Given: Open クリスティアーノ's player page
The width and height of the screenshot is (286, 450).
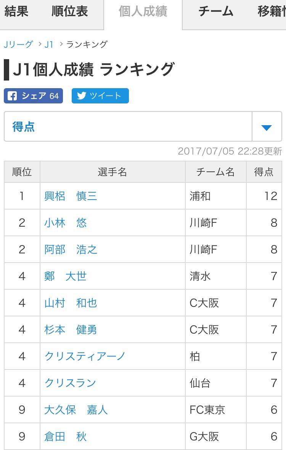Looking at the screenshot, I should (85, 356).
